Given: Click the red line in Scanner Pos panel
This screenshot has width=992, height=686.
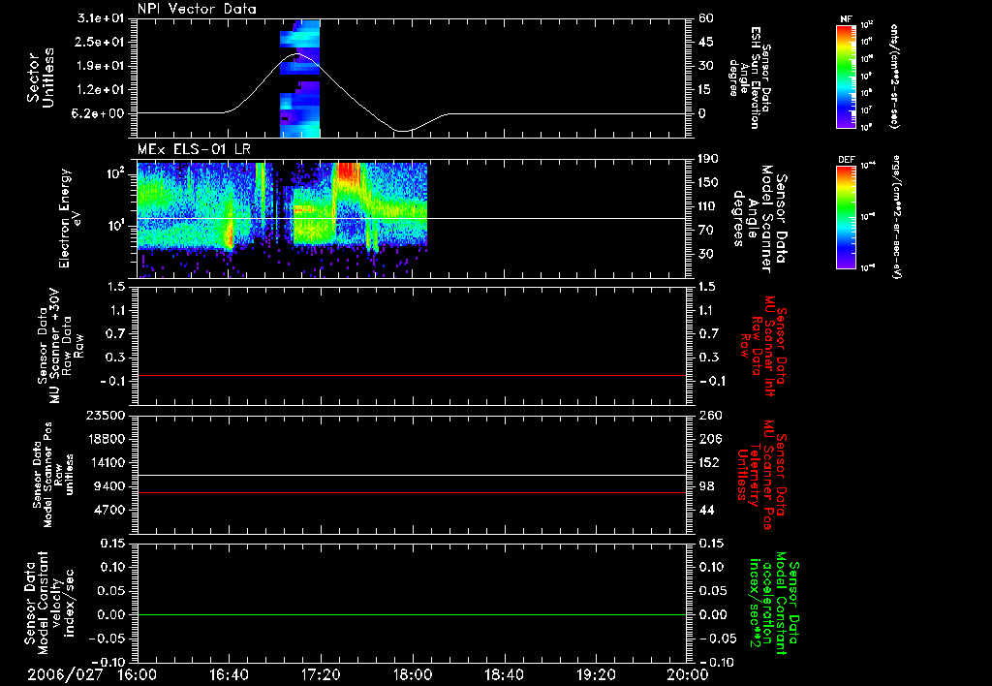Looking at the screenshot, I should click(411, 492).
